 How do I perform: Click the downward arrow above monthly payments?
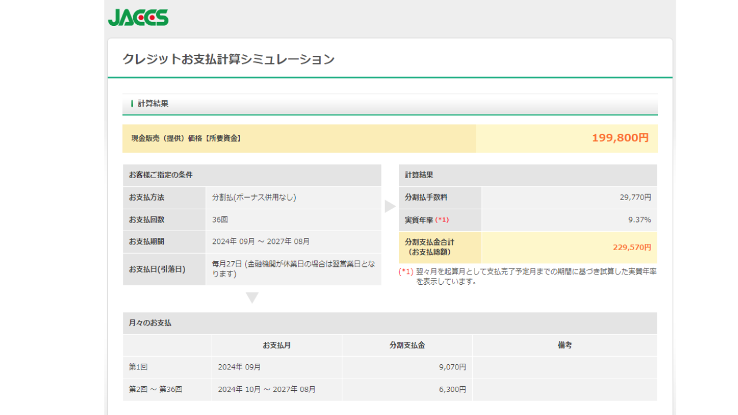pyautogui.click(x=252, y=298)
